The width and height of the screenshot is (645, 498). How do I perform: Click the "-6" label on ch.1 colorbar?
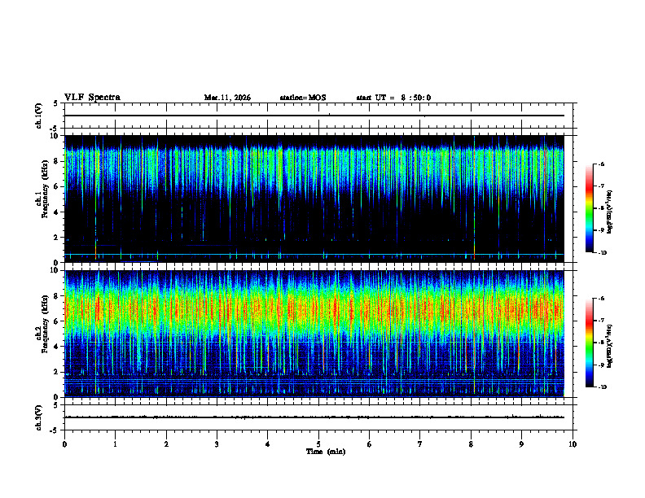click(x=601, y=164)
